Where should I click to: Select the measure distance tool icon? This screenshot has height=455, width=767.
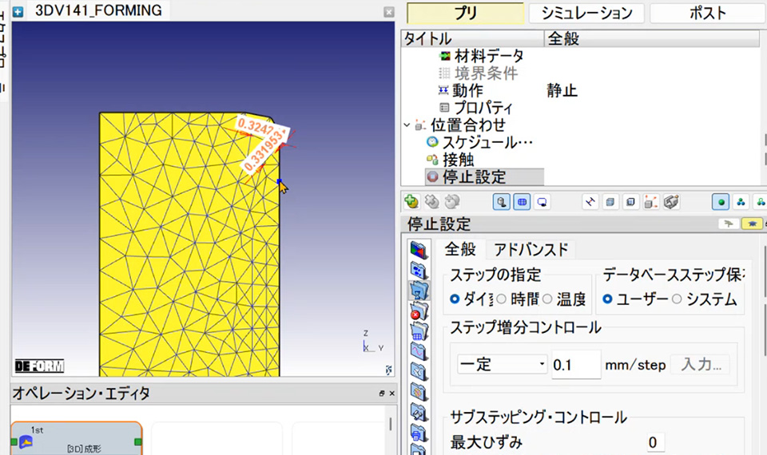(x=590, y=202)
